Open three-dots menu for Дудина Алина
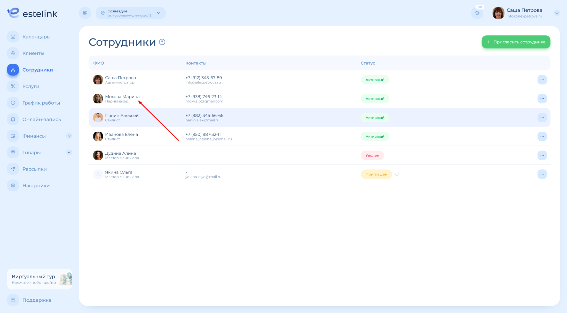Viewport: 567px width, 313px height. (542, 155)
